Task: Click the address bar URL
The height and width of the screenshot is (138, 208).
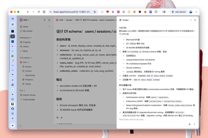Action: tap(72, 12)
